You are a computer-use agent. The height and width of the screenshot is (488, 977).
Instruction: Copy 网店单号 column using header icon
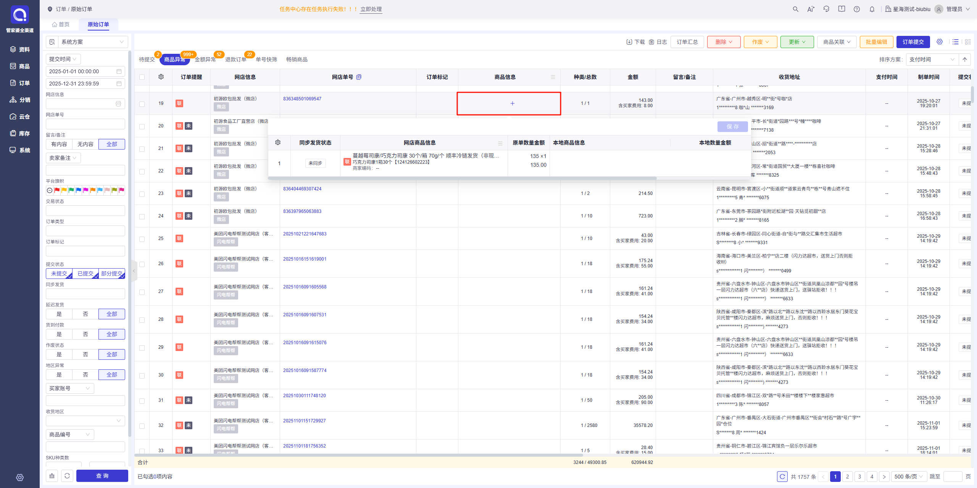(359, 77)
